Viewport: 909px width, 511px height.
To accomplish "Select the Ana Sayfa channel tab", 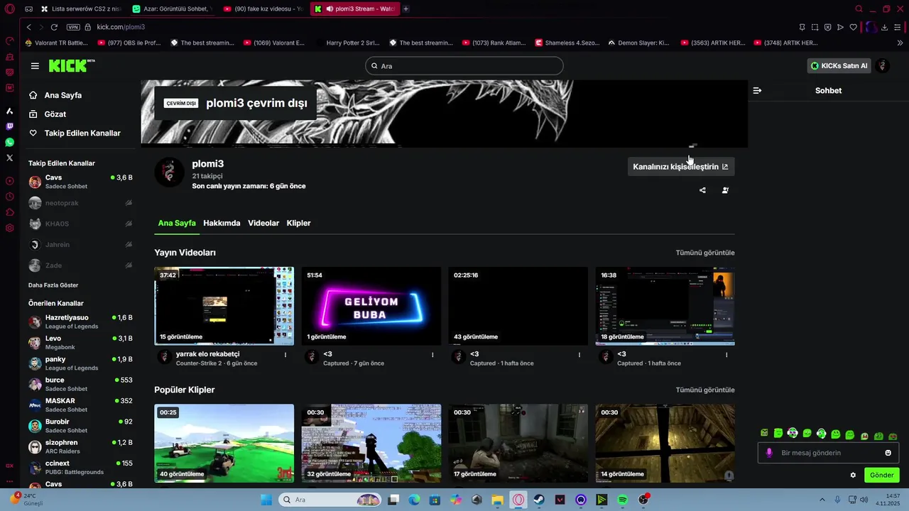I will (x=177, y=223).
